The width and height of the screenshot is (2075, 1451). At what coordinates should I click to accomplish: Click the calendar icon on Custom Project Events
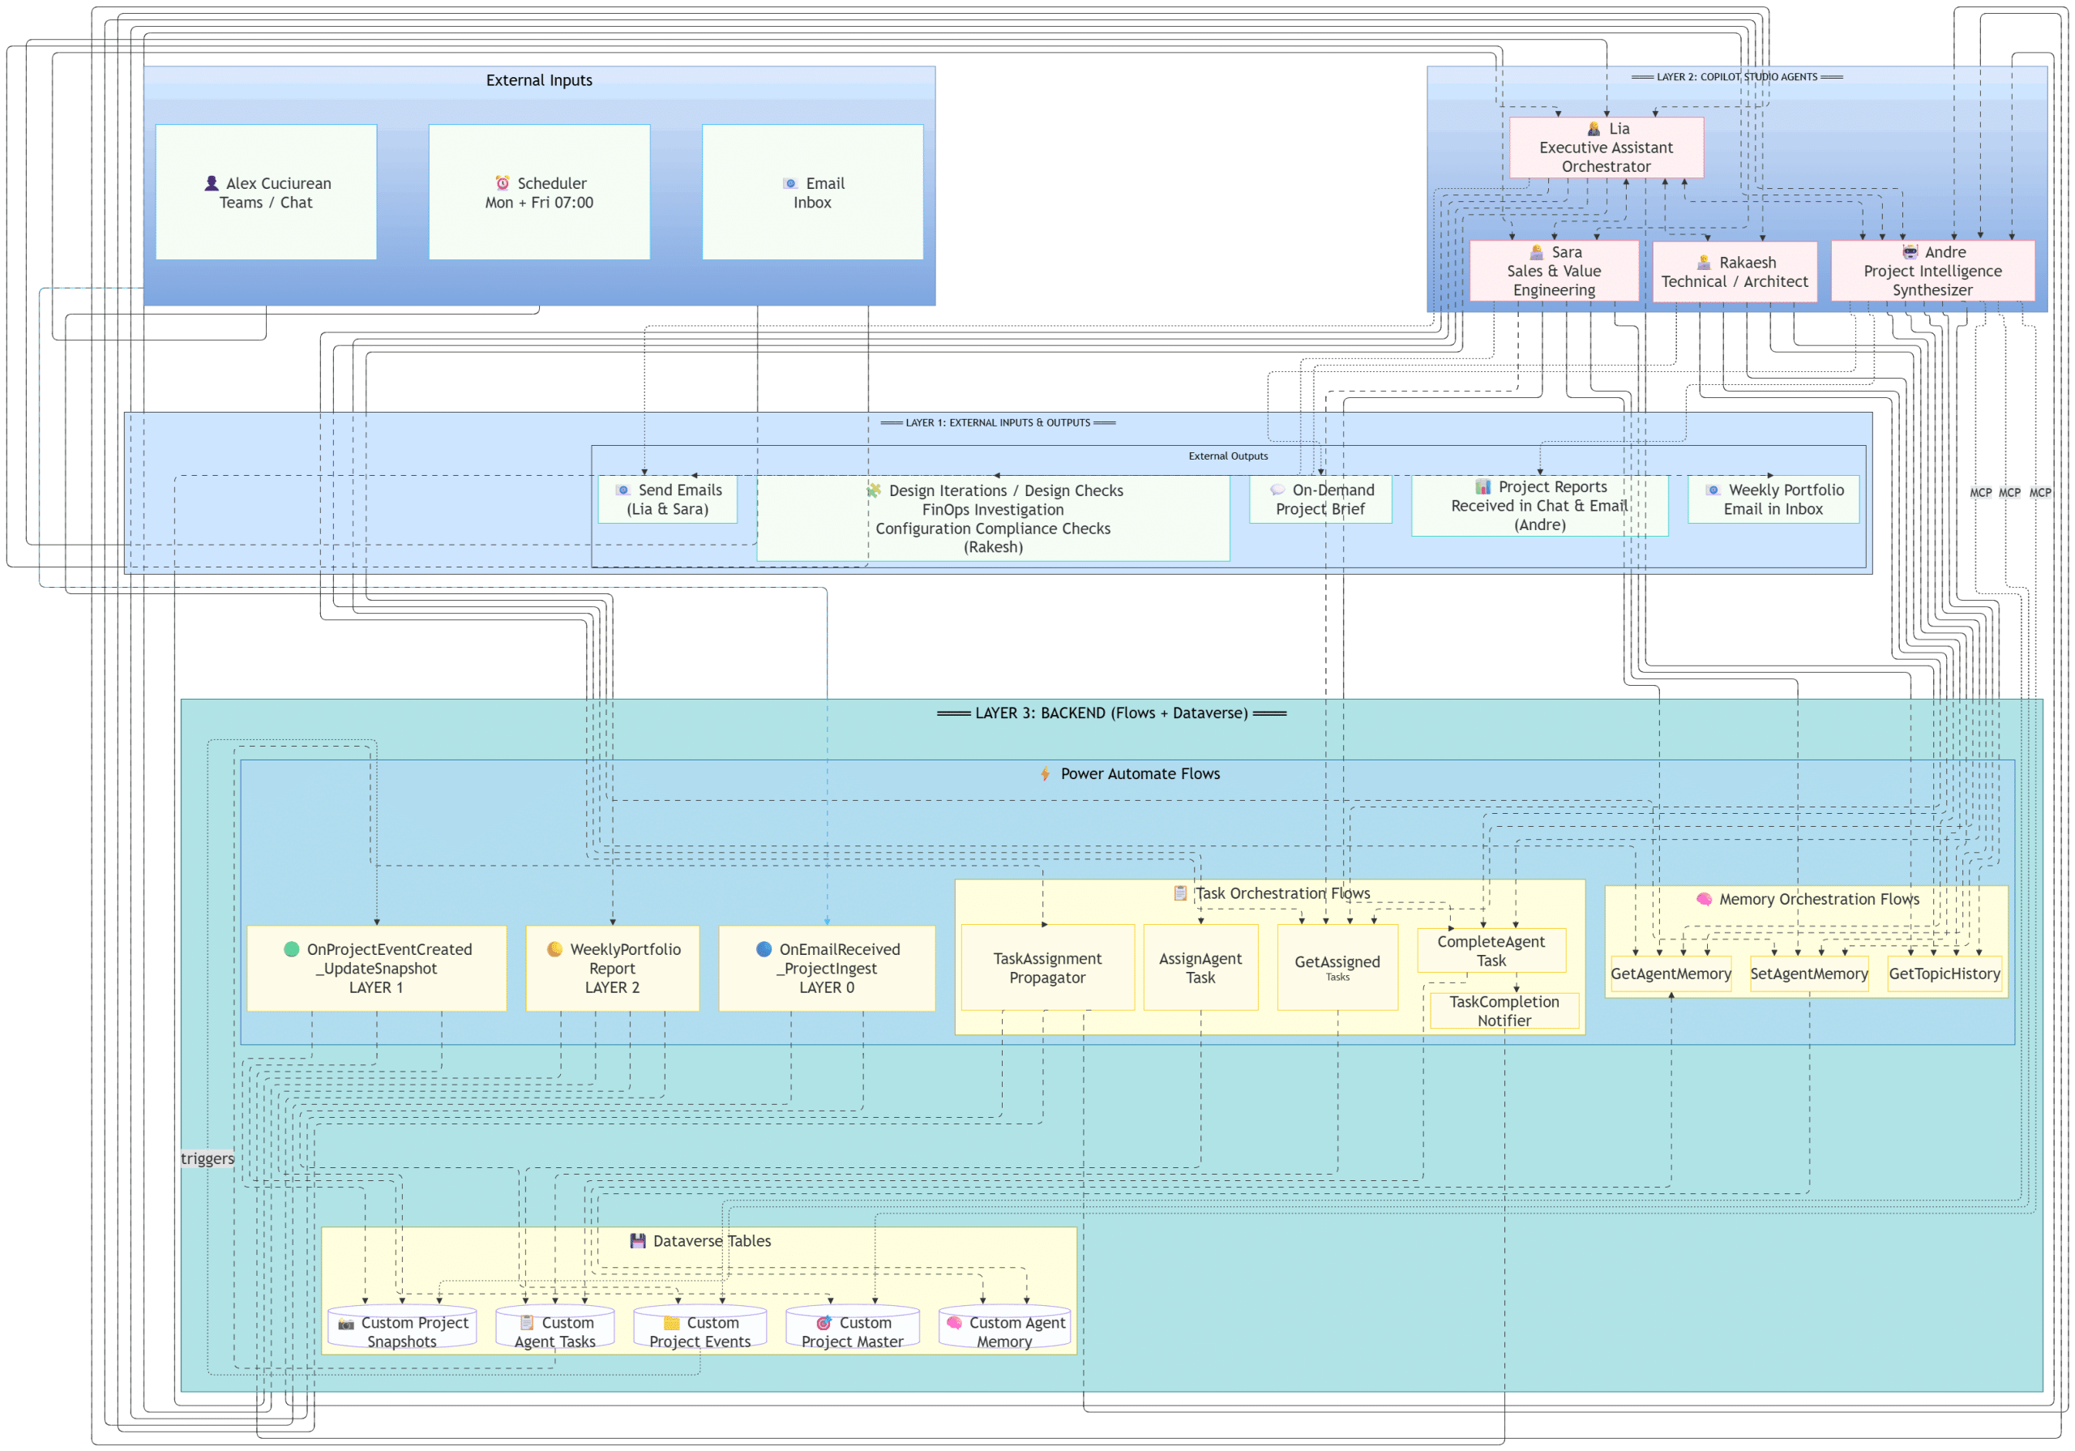click(671, 1324)
